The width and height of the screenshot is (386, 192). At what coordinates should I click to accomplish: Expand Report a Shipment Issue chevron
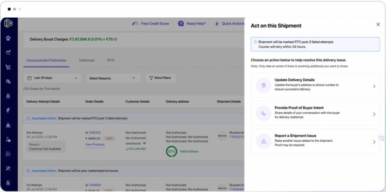pos(374,142)
